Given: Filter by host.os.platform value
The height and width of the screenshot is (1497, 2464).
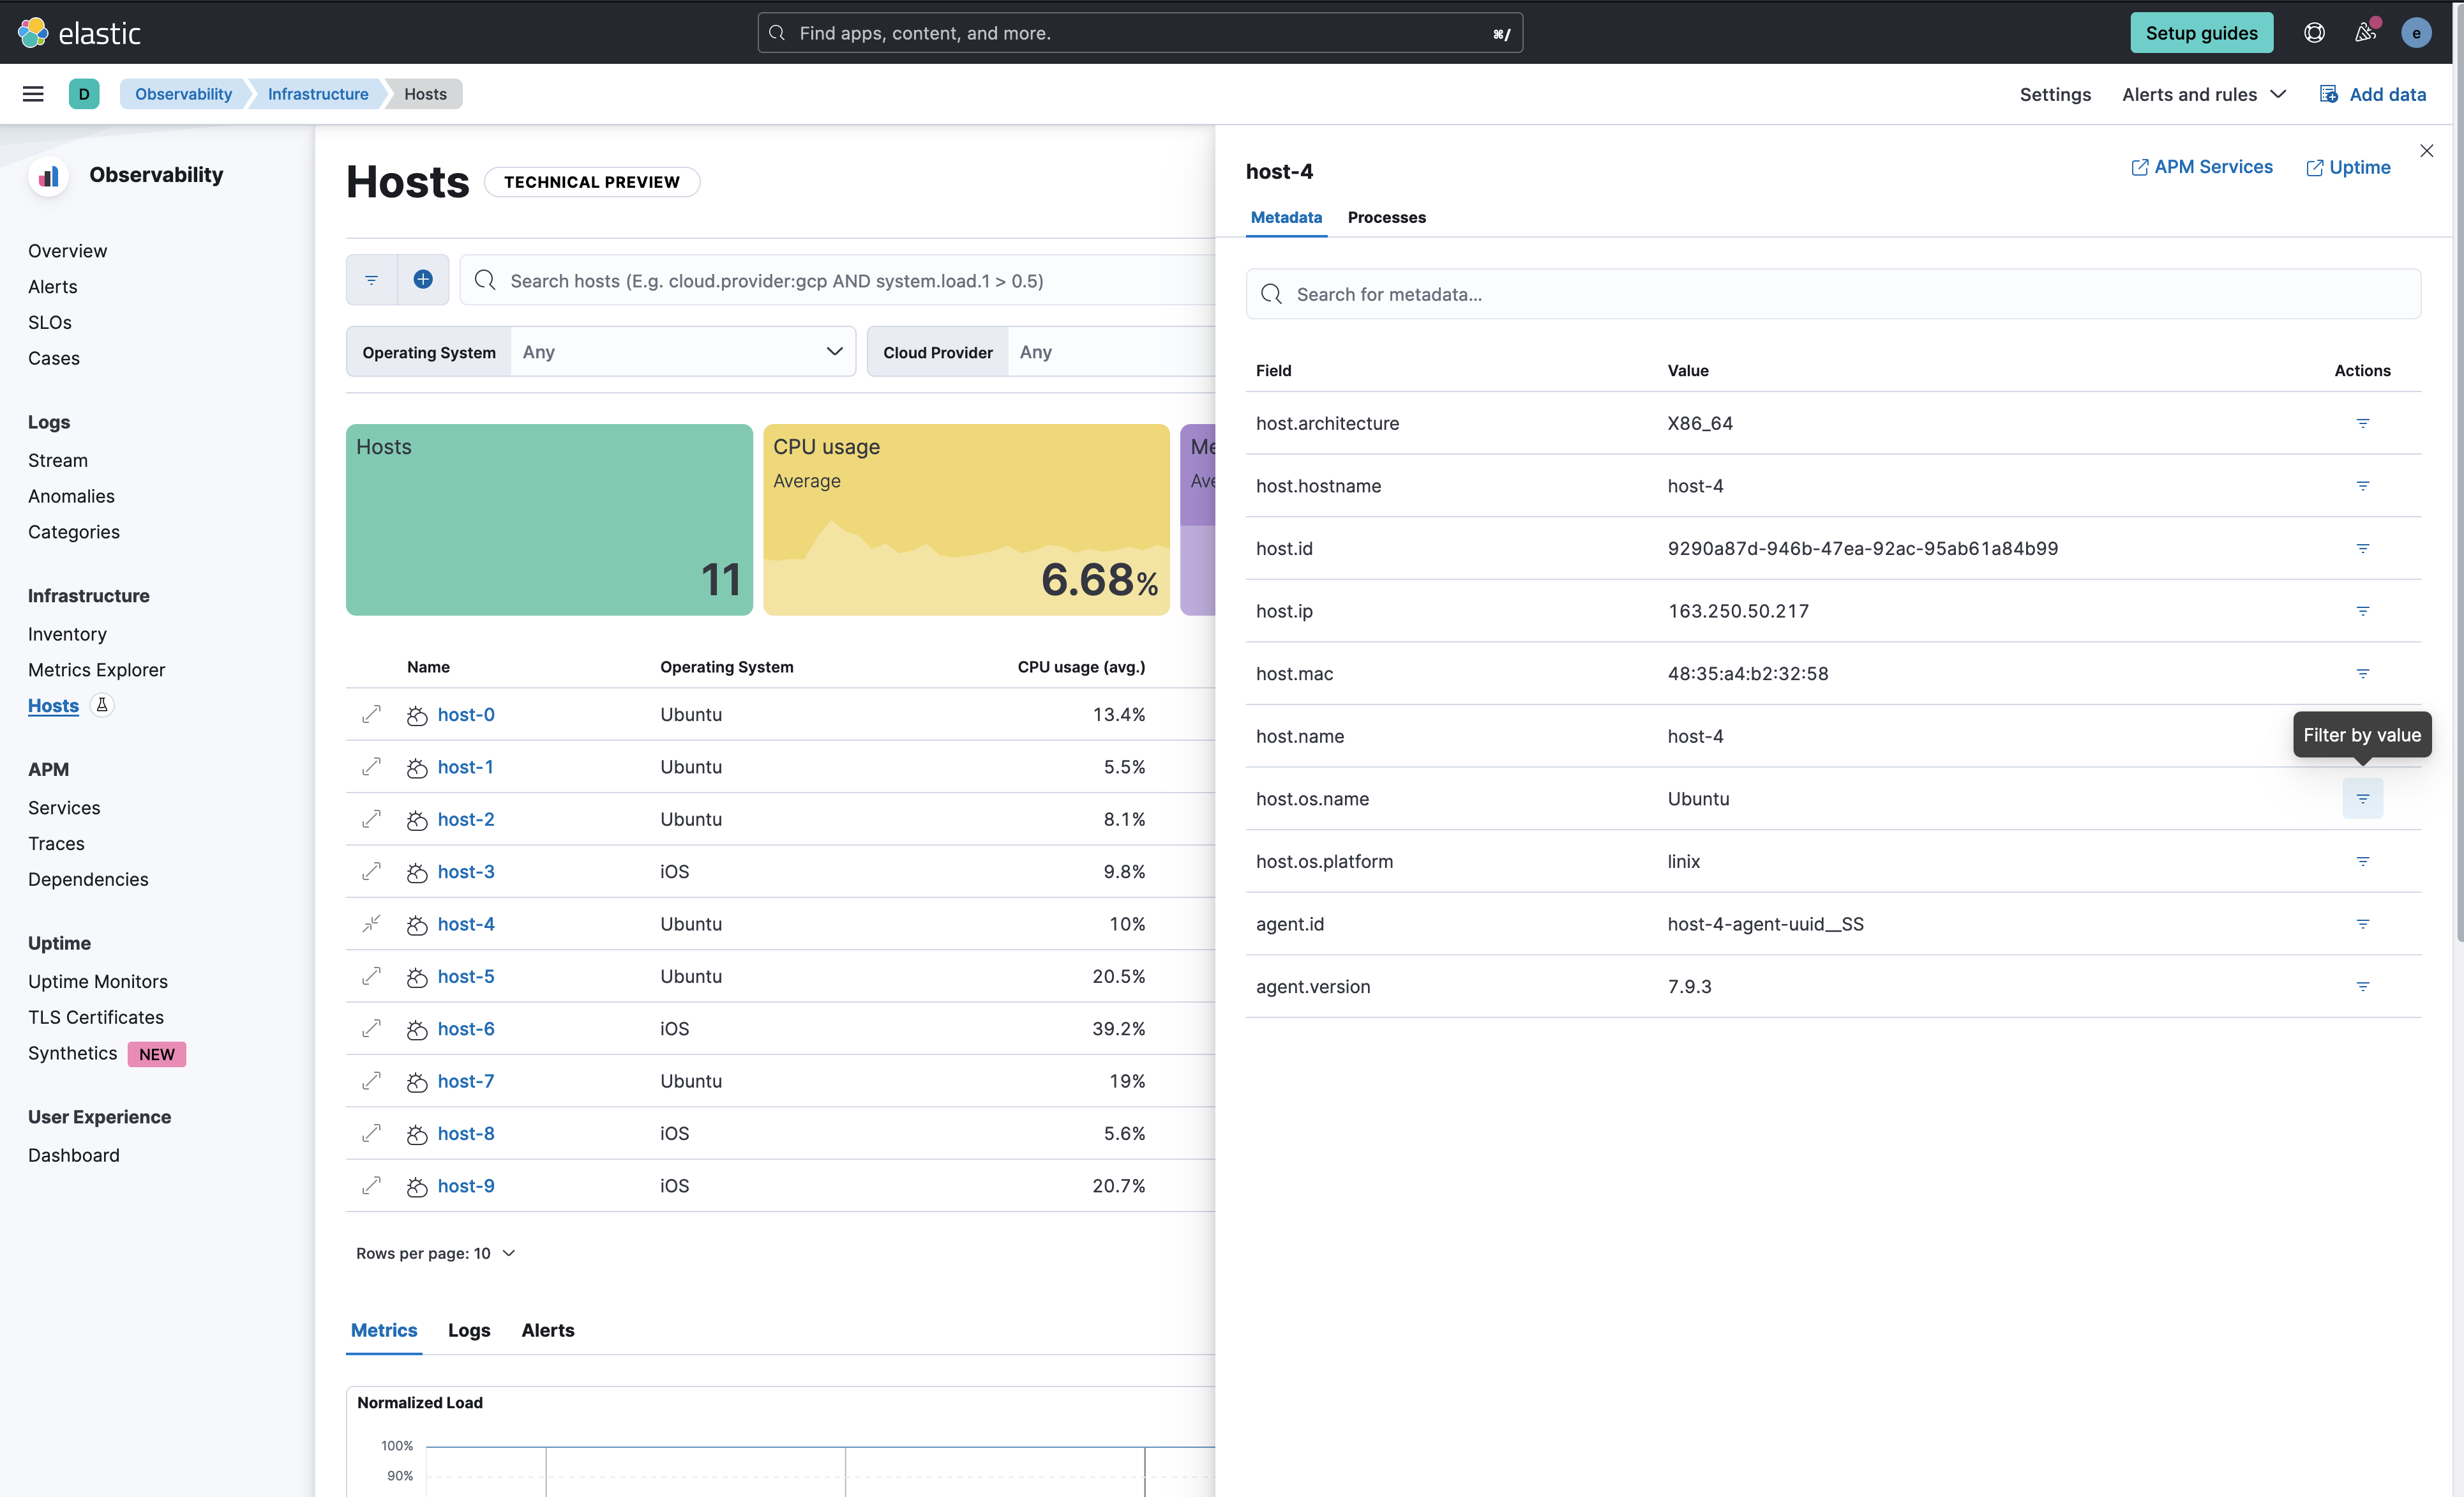Looking at the screenshot, I should (2362, 862).
